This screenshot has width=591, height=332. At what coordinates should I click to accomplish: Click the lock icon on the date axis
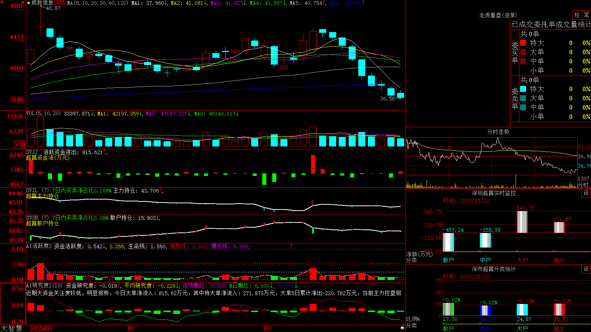(x=402, y=327)
